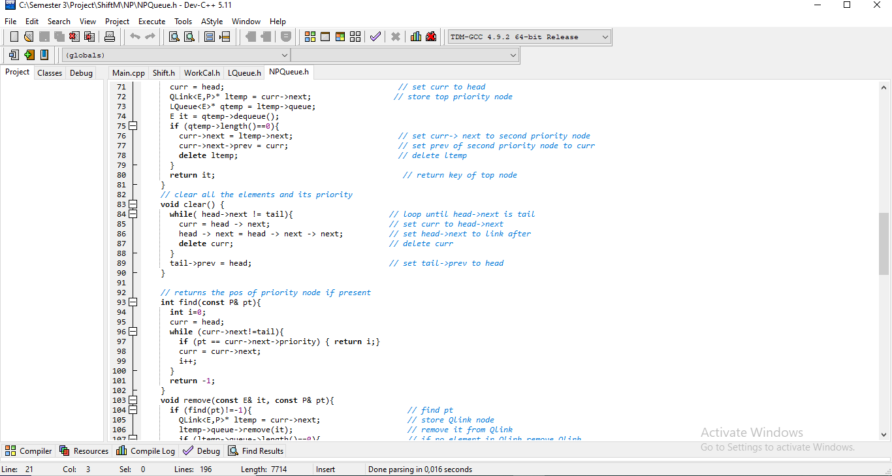
Task: Collapse the remove() function fold at line 103
Action: click(x=133, y=400)
